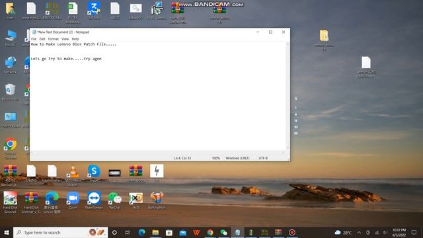The image size is (423, 238).
Task: Open the View menu in Notepad
Action: [x=65, y=39]
